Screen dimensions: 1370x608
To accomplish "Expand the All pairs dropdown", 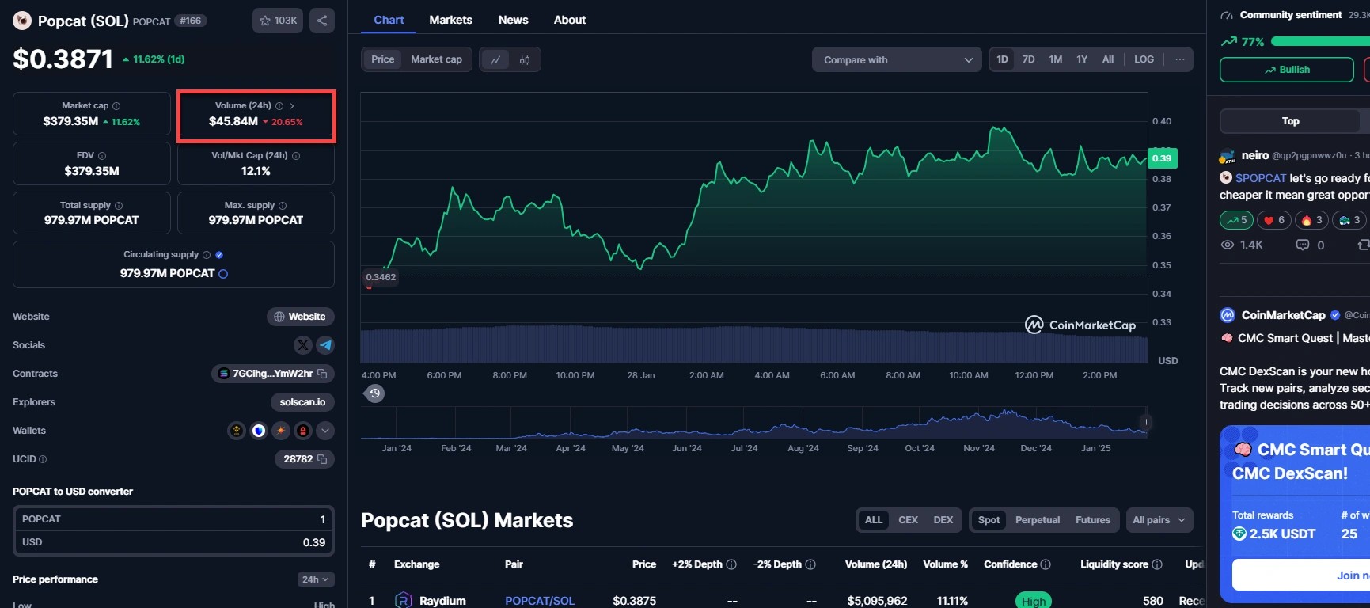I will [x=1159, y=520].
